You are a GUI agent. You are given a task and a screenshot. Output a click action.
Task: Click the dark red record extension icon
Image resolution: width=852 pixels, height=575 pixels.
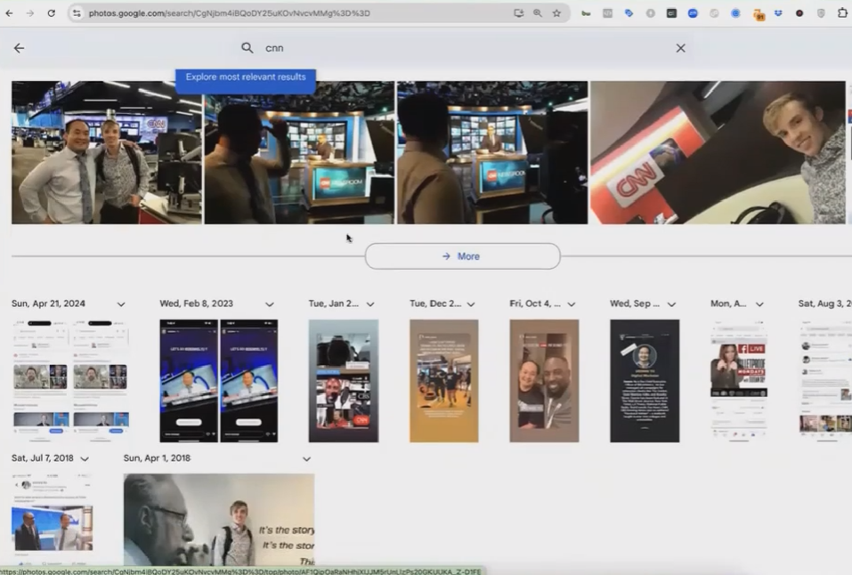pos(799,13)
